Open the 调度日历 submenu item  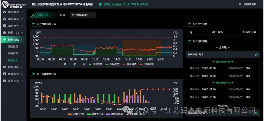(13, 46)
